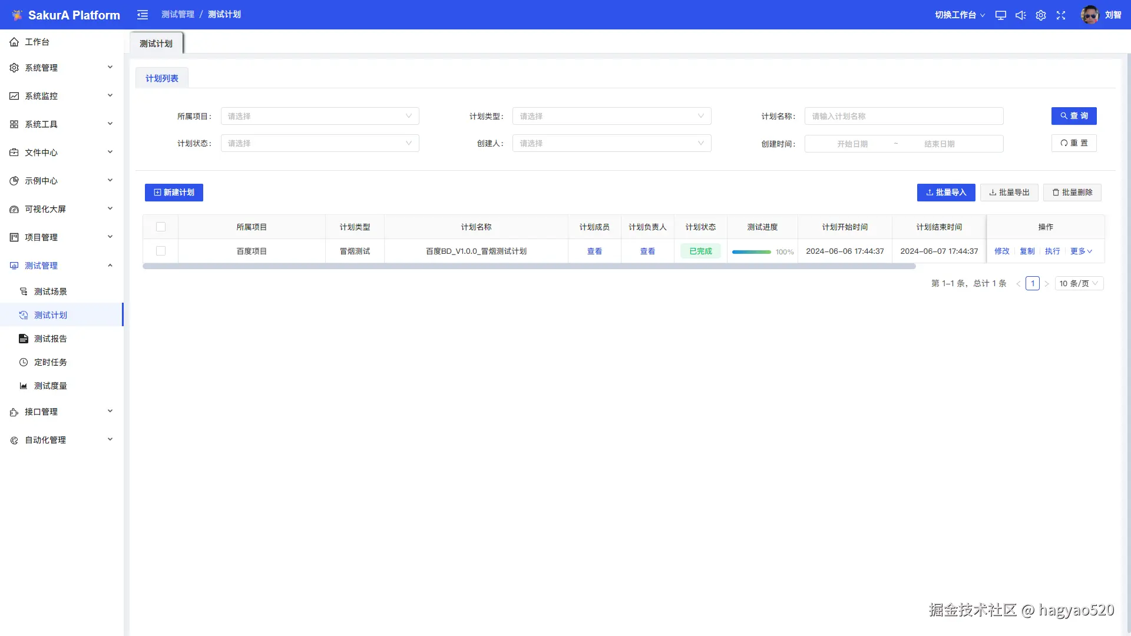Click the 批量导入 button

(x=946, y=193)
